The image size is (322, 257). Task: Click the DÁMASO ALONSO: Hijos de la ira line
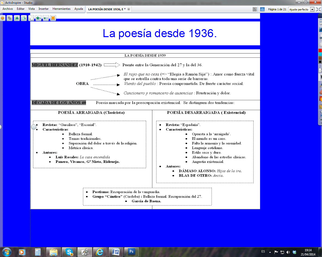tap(210, 171)
